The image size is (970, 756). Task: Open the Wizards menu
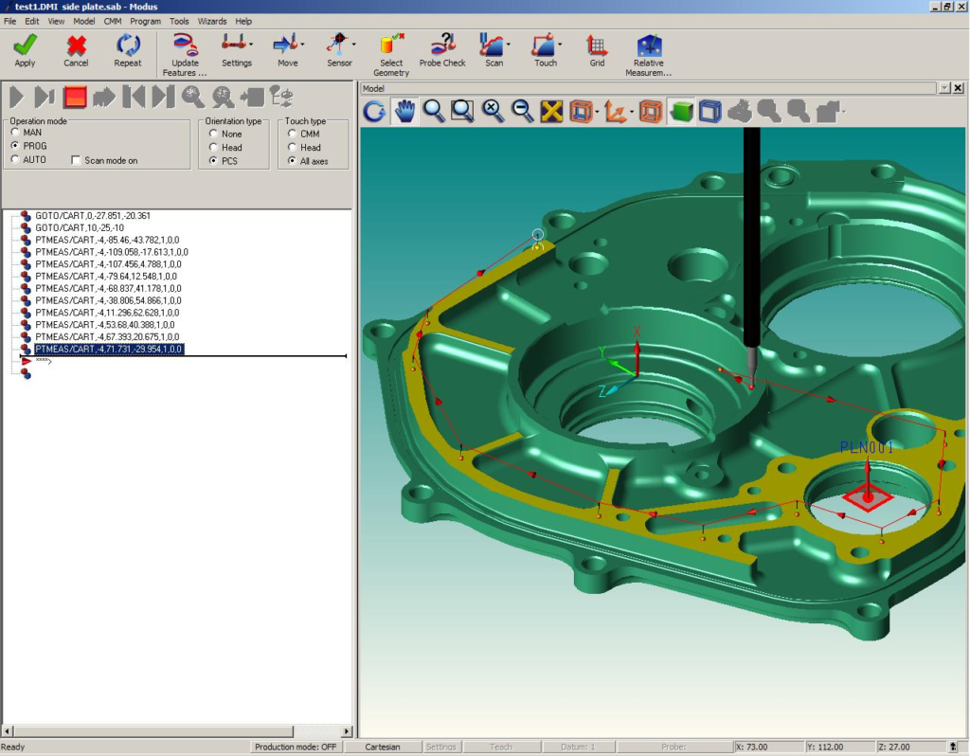pyautogui.click(x=212, y=21)
